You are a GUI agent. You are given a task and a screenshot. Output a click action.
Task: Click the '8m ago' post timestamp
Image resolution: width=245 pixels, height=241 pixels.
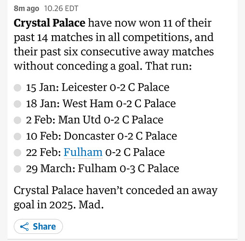pos(27,9)
